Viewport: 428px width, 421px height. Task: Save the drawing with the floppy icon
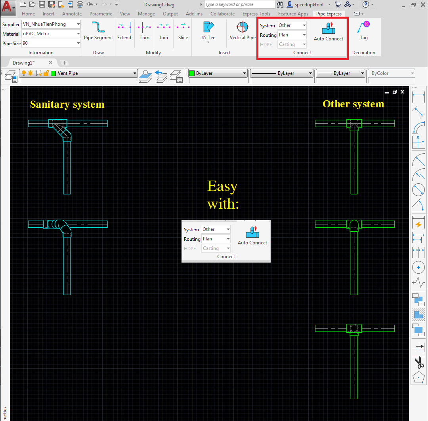42,4
